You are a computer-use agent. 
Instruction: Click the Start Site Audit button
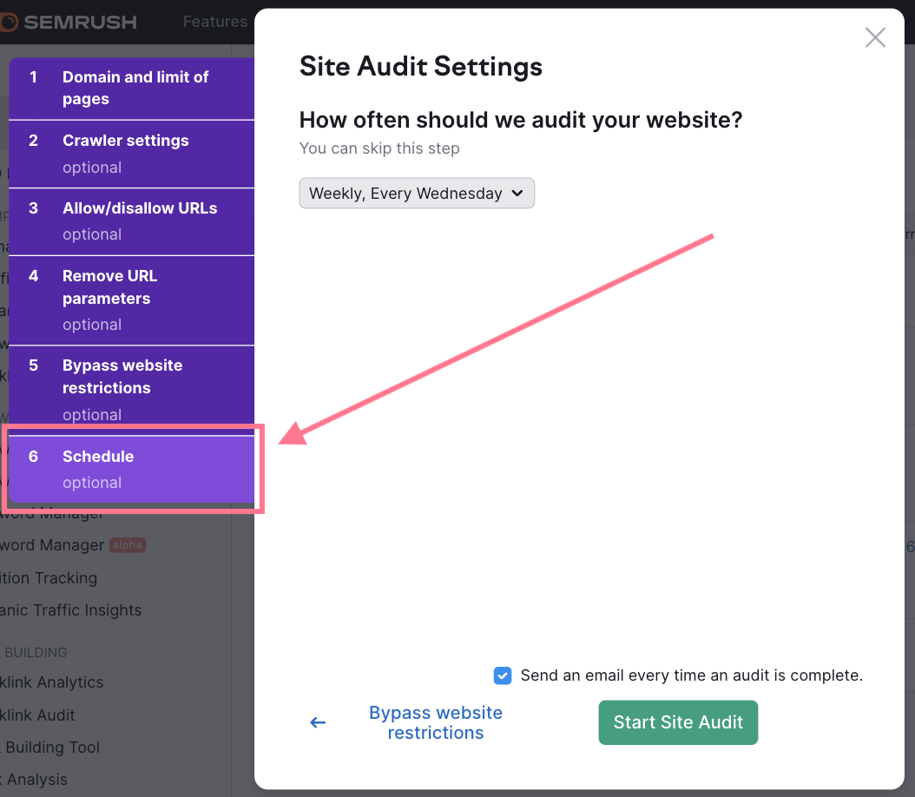(x=678, y=722)
